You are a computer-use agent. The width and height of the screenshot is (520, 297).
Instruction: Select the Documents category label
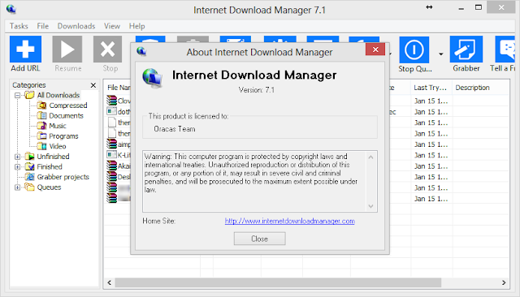click(67, 115)
